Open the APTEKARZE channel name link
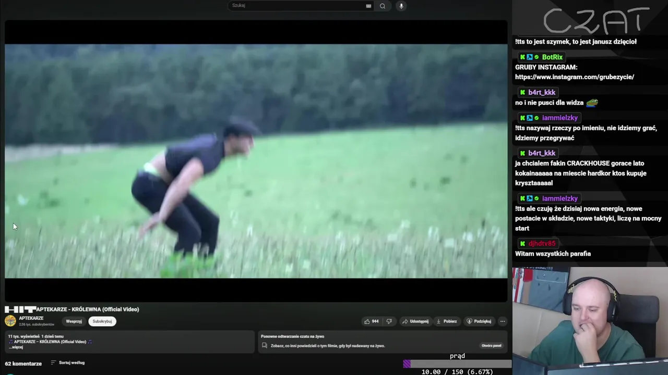 (31, 318)
